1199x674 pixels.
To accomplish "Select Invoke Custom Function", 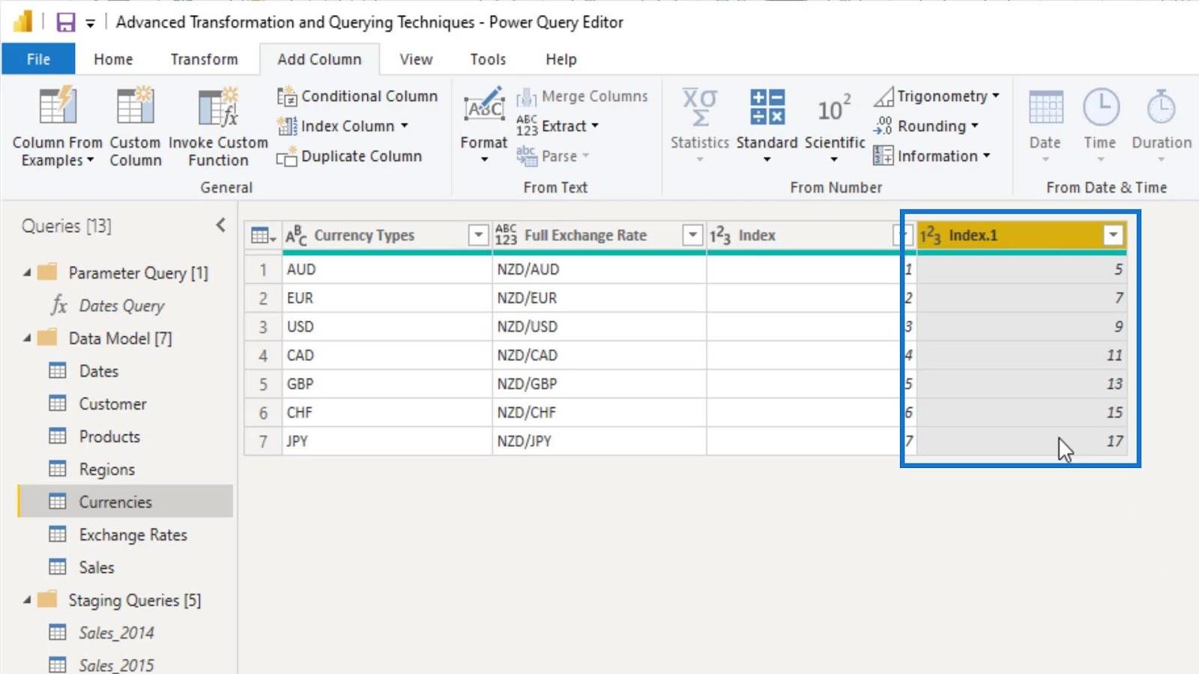I will (218, 127).
